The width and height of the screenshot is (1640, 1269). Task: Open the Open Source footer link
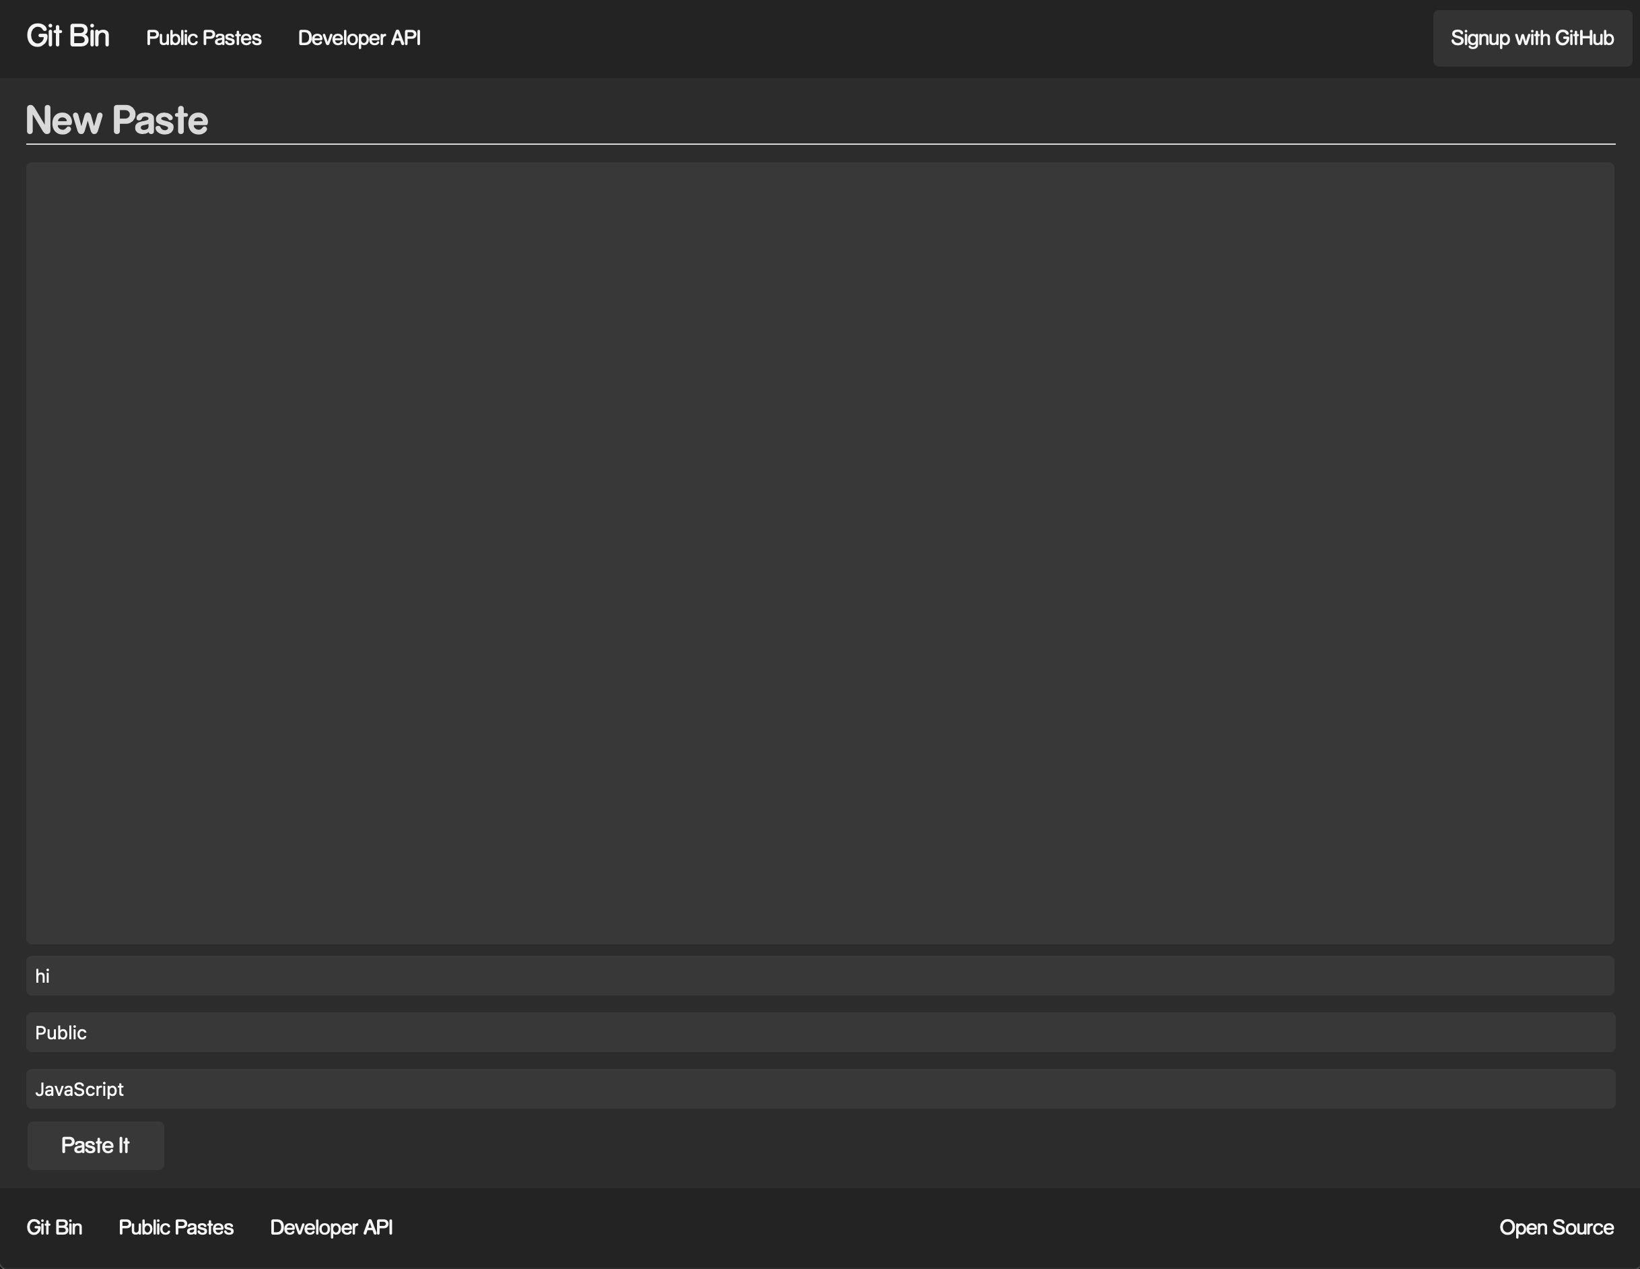click(1556, 1227)
